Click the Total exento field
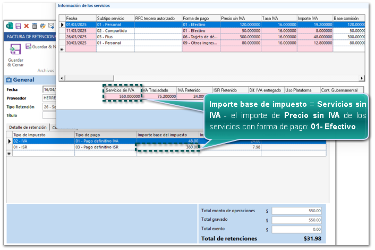 coord(296,229)
